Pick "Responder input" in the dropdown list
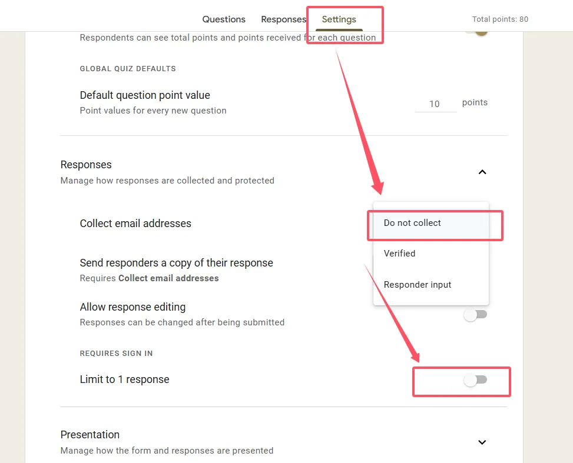This screenshot has height=463, width=573. pyautogui.click(x=418, y=285)
